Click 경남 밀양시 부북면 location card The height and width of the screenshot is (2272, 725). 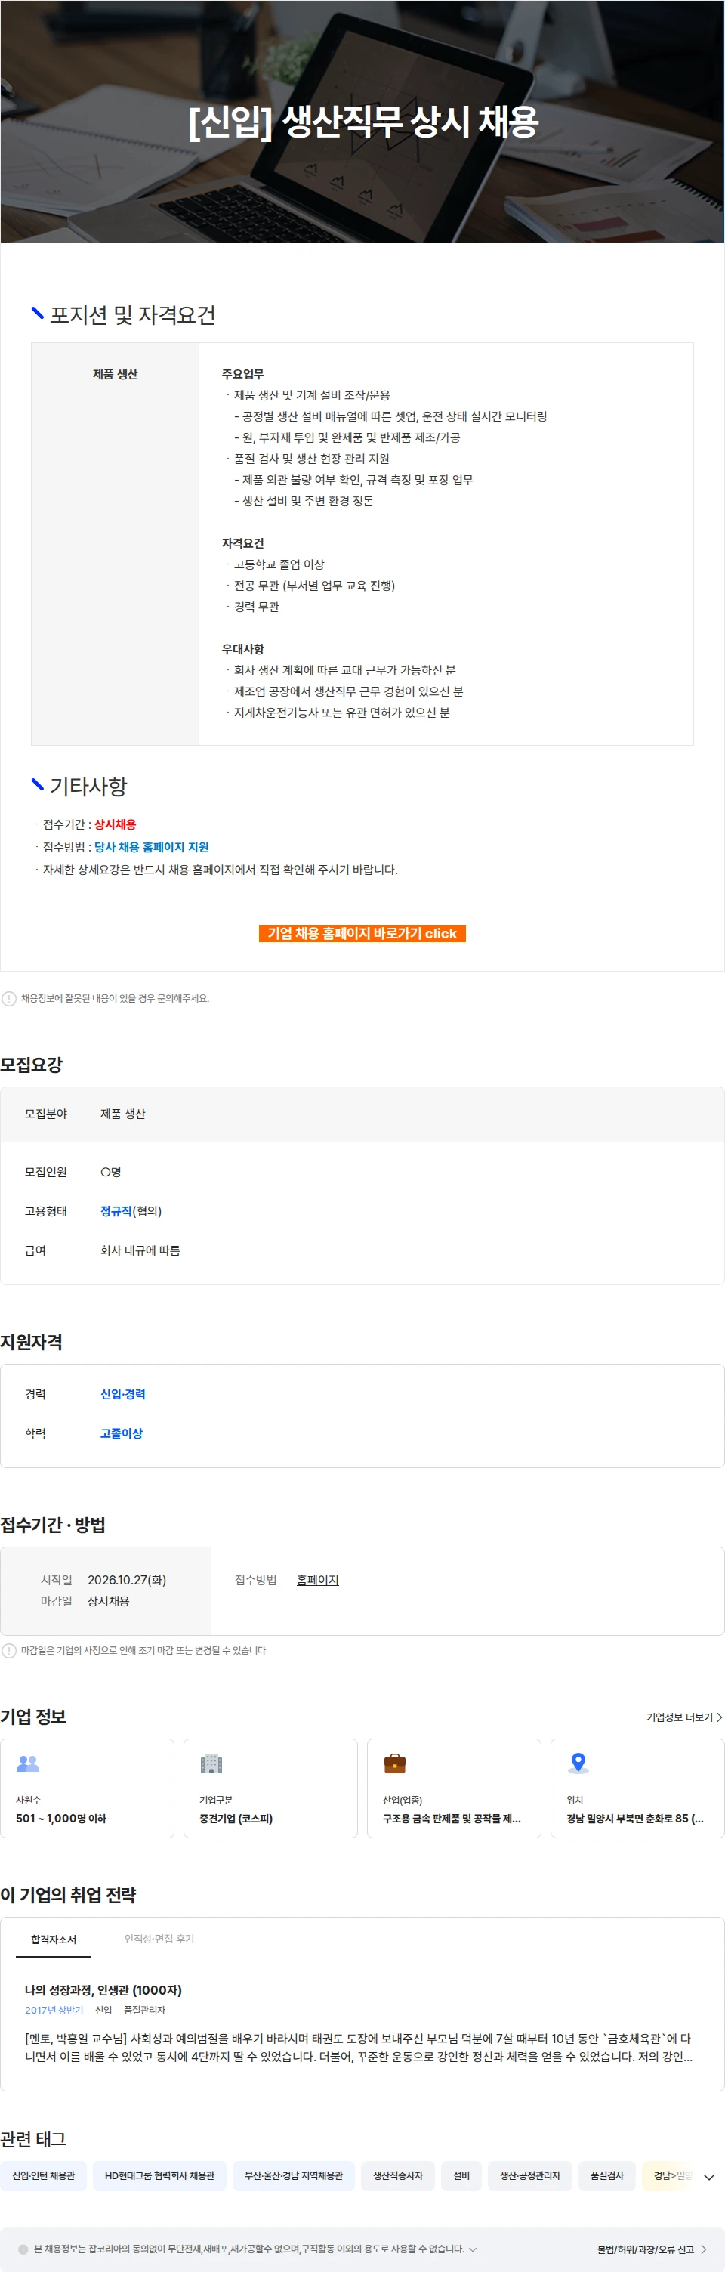pos(637,1788)
